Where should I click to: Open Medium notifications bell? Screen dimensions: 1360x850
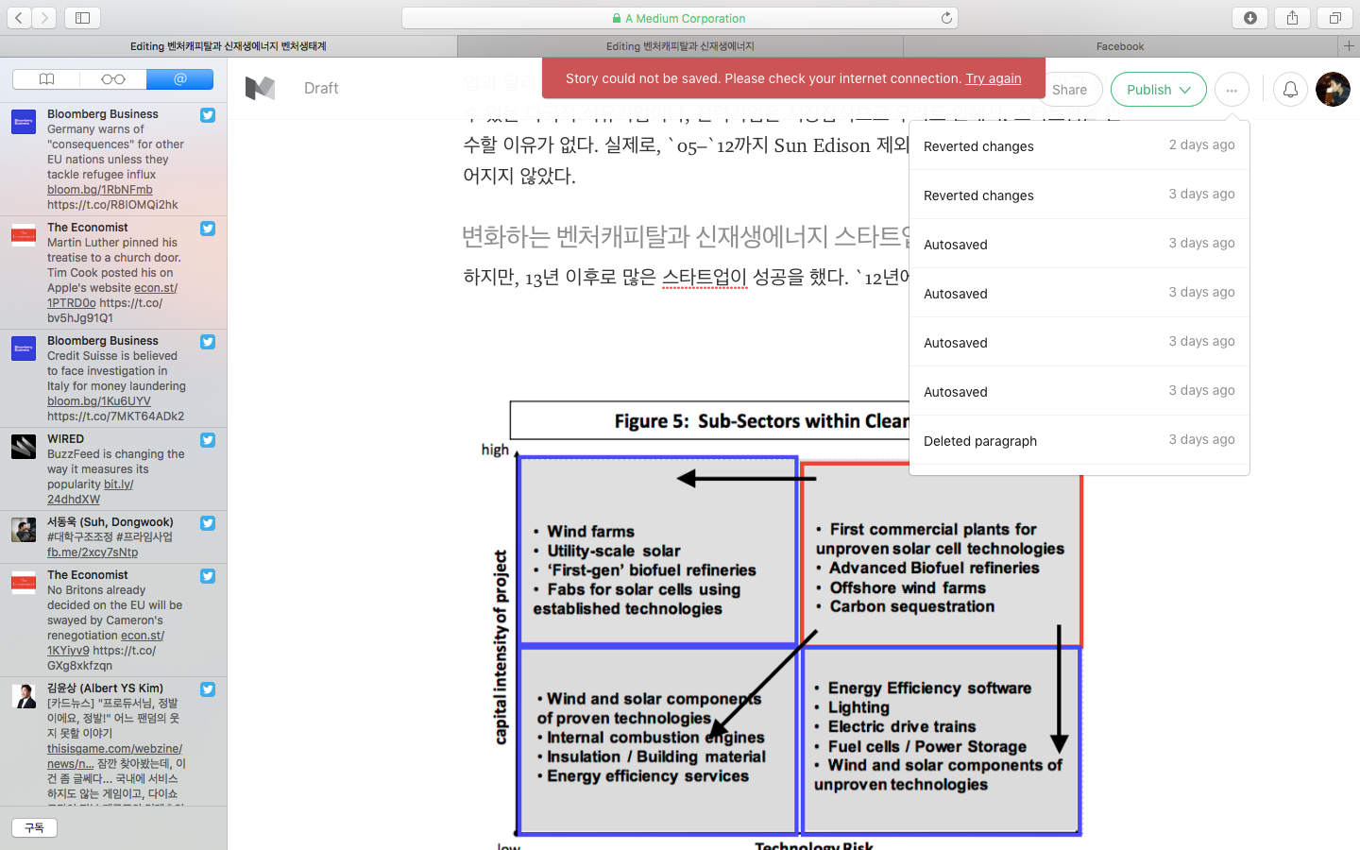click(1290, 90)
